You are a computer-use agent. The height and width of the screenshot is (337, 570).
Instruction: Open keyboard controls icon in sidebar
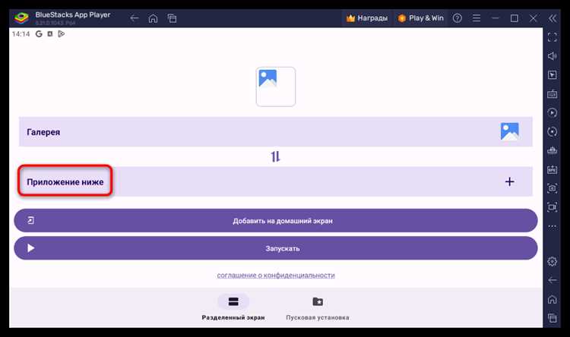553,93
